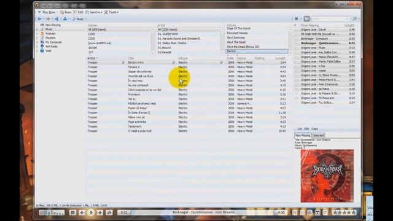
Task: Switch player view using window icon
Action: [317, 212]
